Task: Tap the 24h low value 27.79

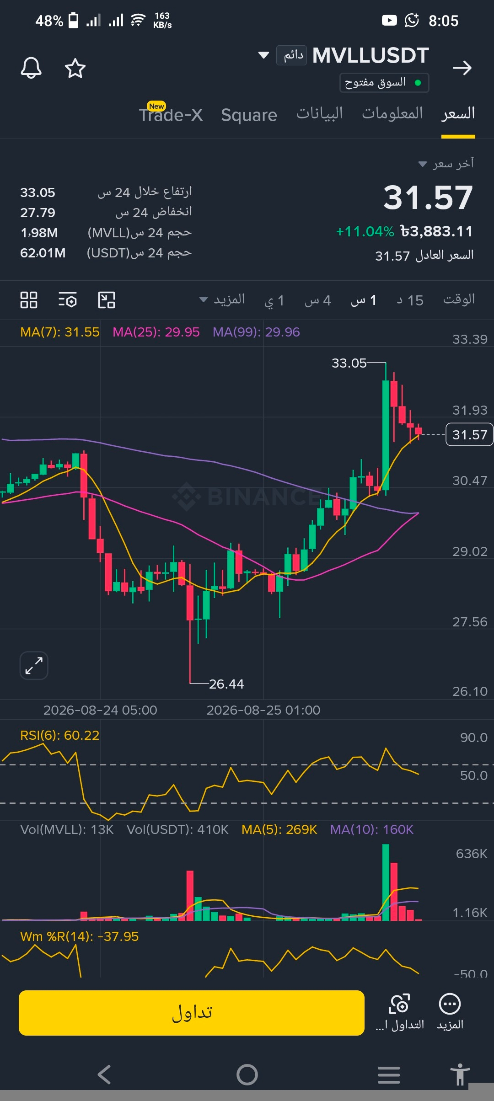Action: (38, 213)
